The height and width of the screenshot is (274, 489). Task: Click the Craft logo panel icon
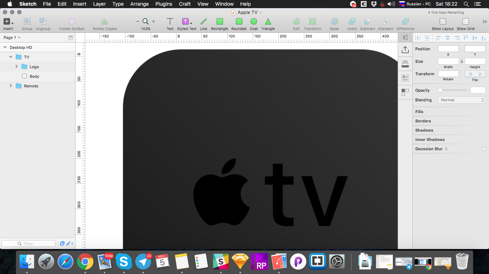tap(405, 37)
